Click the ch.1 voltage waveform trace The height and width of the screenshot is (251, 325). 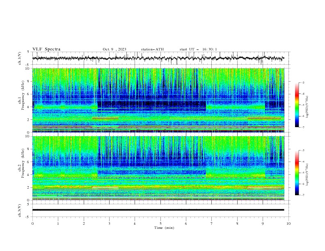click(x=158, y=58)
